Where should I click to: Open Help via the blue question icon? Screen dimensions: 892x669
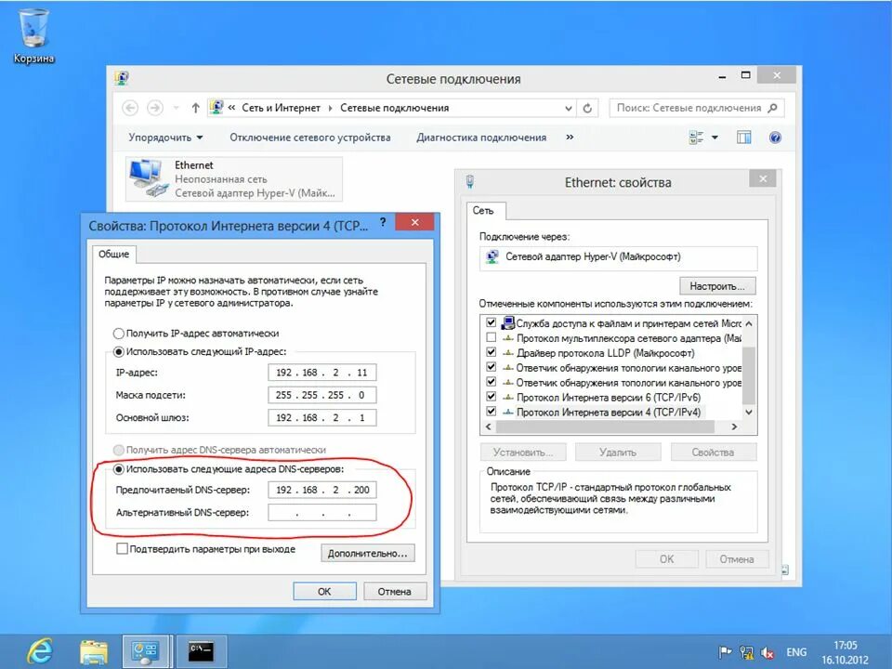point(775,138)
